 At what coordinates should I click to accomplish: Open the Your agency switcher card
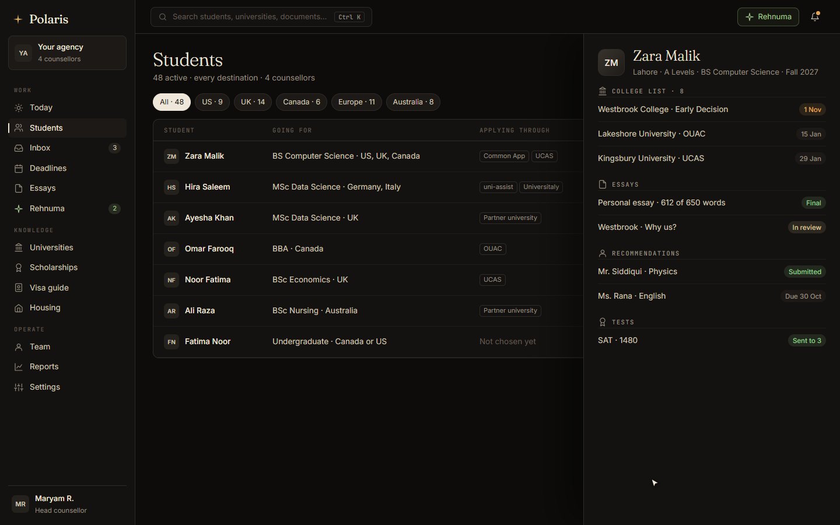(67, 52)
